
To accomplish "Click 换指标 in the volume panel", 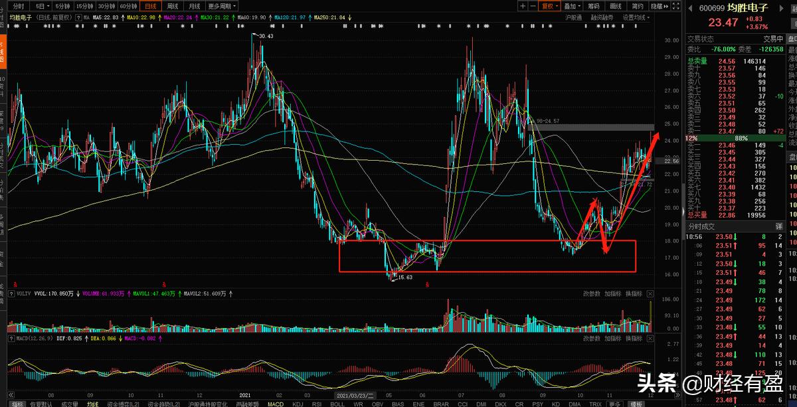I will [633, 293].
